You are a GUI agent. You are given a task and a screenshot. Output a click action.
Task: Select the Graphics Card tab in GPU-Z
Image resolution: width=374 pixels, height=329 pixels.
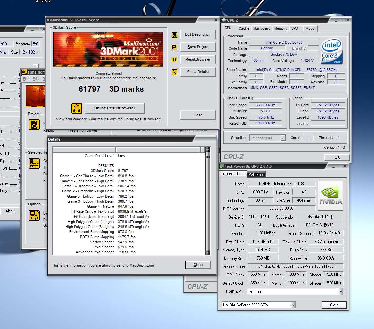[x=233, y=174]
